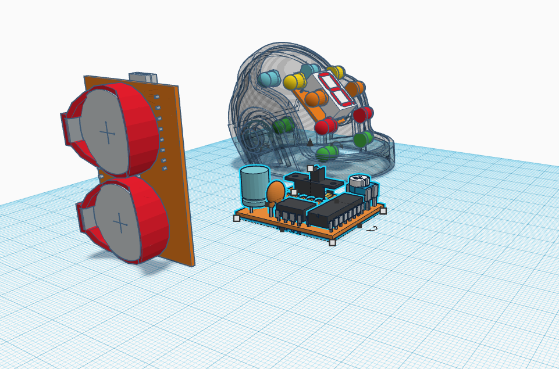Click the black midpoint handle left of the rotation arrow
Screen dimensions: 559x369
[359, 225]
